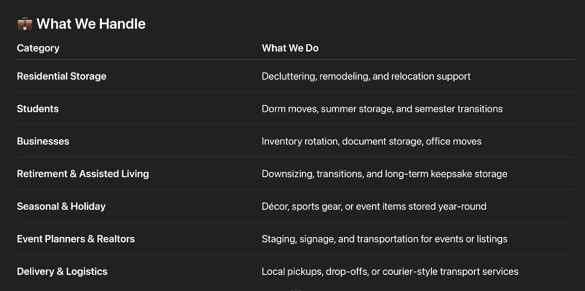Click the local pickups and courier-style transport description
585x291 pixels.
coord(390,272)
